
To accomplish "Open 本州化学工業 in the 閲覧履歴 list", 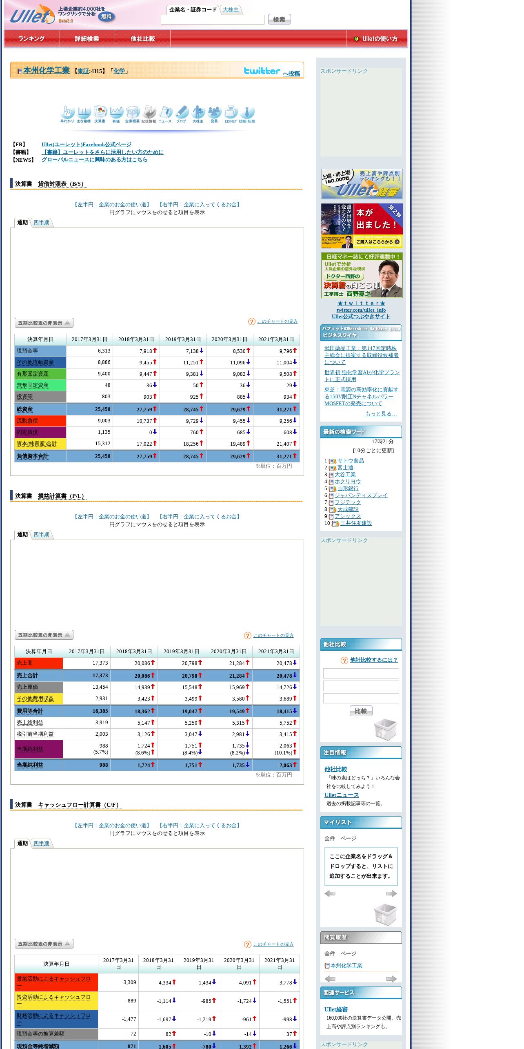I will click(346, 966).
